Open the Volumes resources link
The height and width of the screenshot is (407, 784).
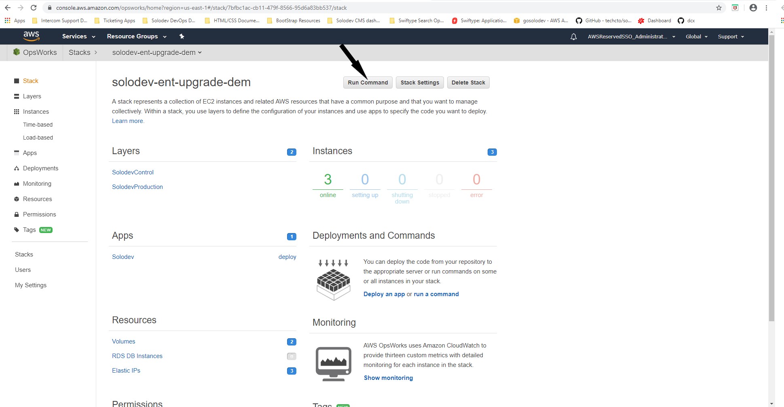click(123, 341)
